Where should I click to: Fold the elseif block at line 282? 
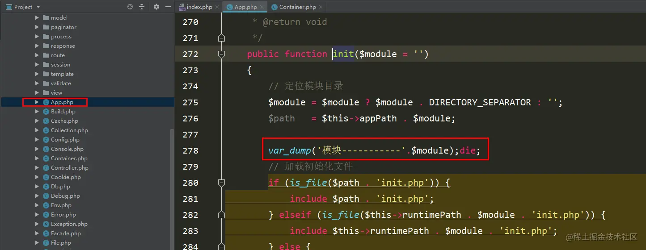coord(221,215)
